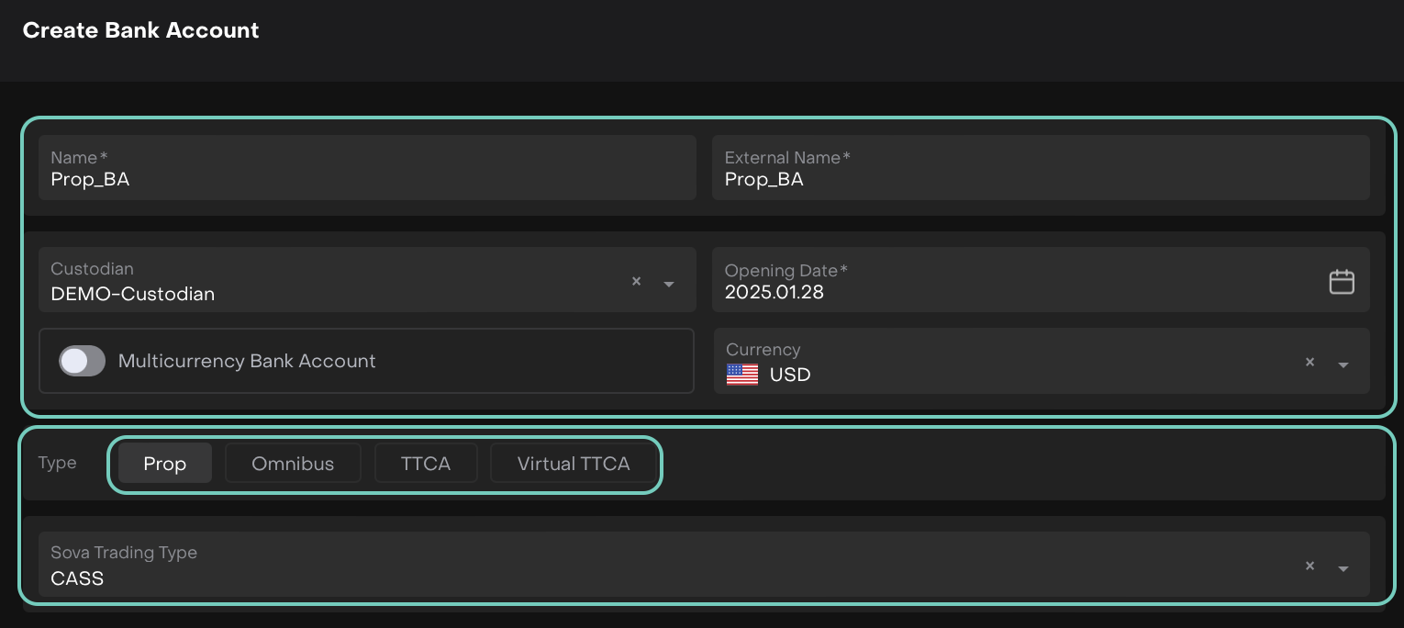Screen dimensions: 1404x628
Task: Click the Opening Date value 2025.01.28
Action: (774, 293)
